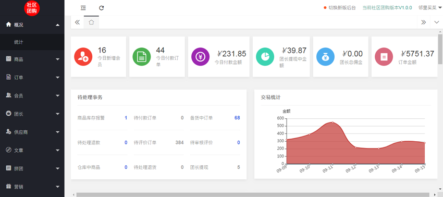The height and width of the screenshot is (197, 443).
Task: Expand the 拼团 menu arrow
Action: coord(58,169)
